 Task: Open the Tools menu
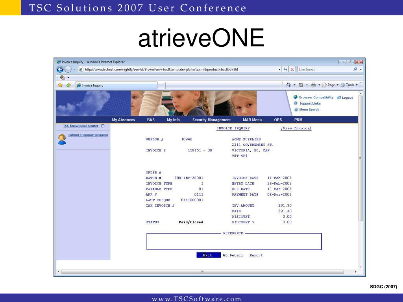click(x=349, y=85)
